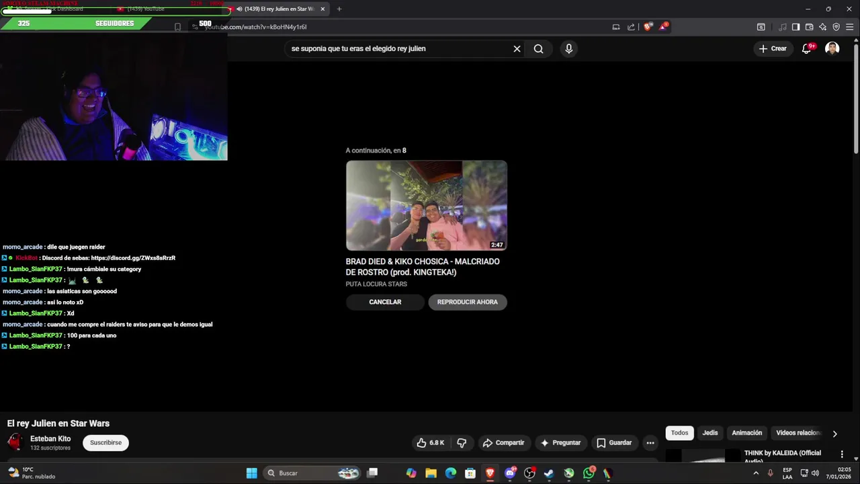Open the Brave VPN shield icon
Viewport: 860px width, 484px height.
[x=836, y=27]
